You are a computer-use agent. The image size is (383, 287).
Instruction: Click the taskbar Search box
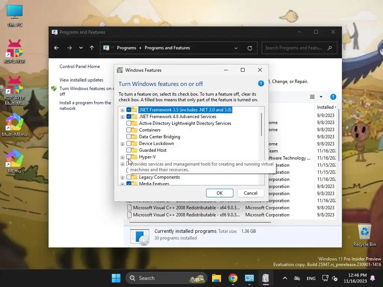pos(166,278)
